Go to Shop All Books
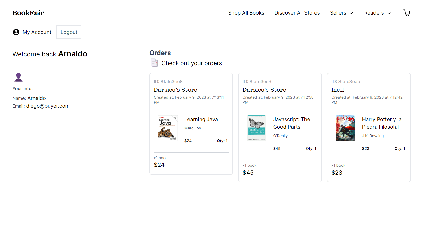 [246, 13]
